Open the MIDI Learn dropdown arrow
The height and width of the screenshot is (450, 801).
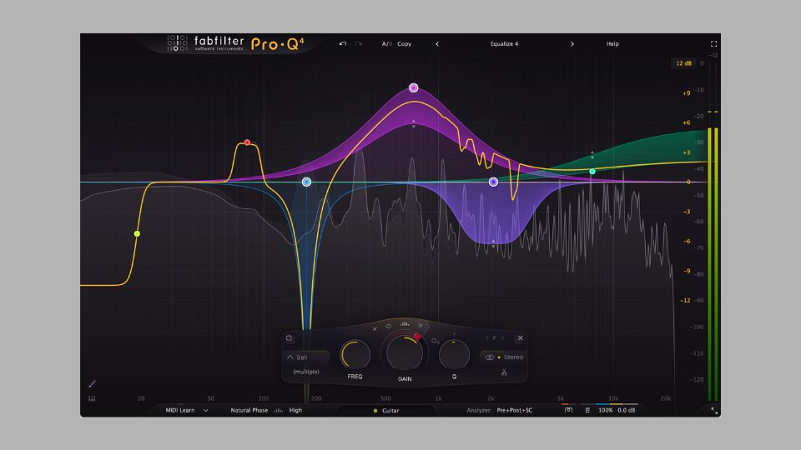click(205, 410)
